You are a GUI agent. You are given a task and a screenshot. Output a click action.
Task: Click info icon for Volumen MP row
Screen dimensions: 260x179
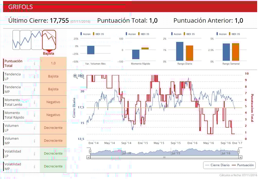tap(34, 141)
